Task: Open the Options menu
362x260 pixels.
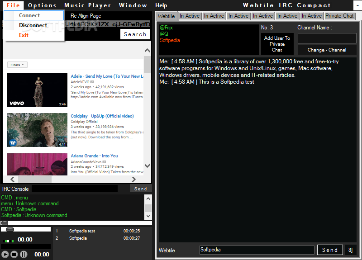Action: (42, 5)
